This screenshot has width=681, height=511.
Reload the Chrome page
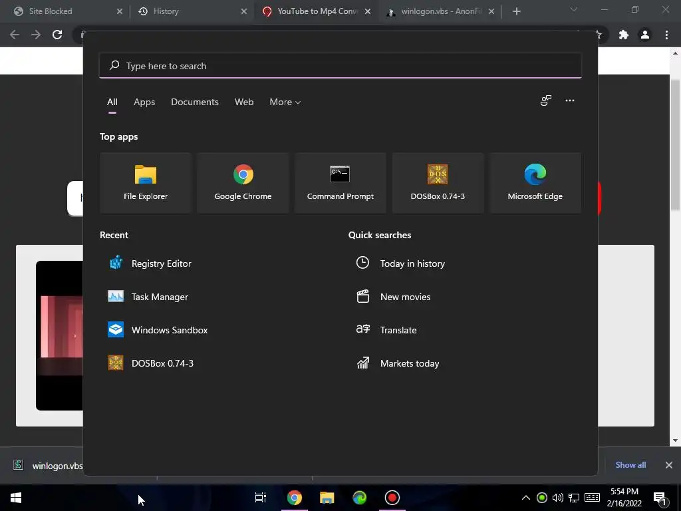[x=57, y=35]
